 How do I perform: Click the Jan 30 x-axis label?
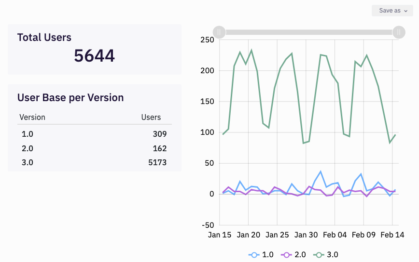click(307, 235)
